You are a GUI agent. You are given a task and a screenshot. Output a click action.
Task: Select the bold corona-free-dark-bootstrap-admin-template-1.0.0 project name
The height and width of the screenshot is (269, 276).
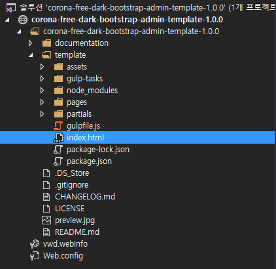127,20
